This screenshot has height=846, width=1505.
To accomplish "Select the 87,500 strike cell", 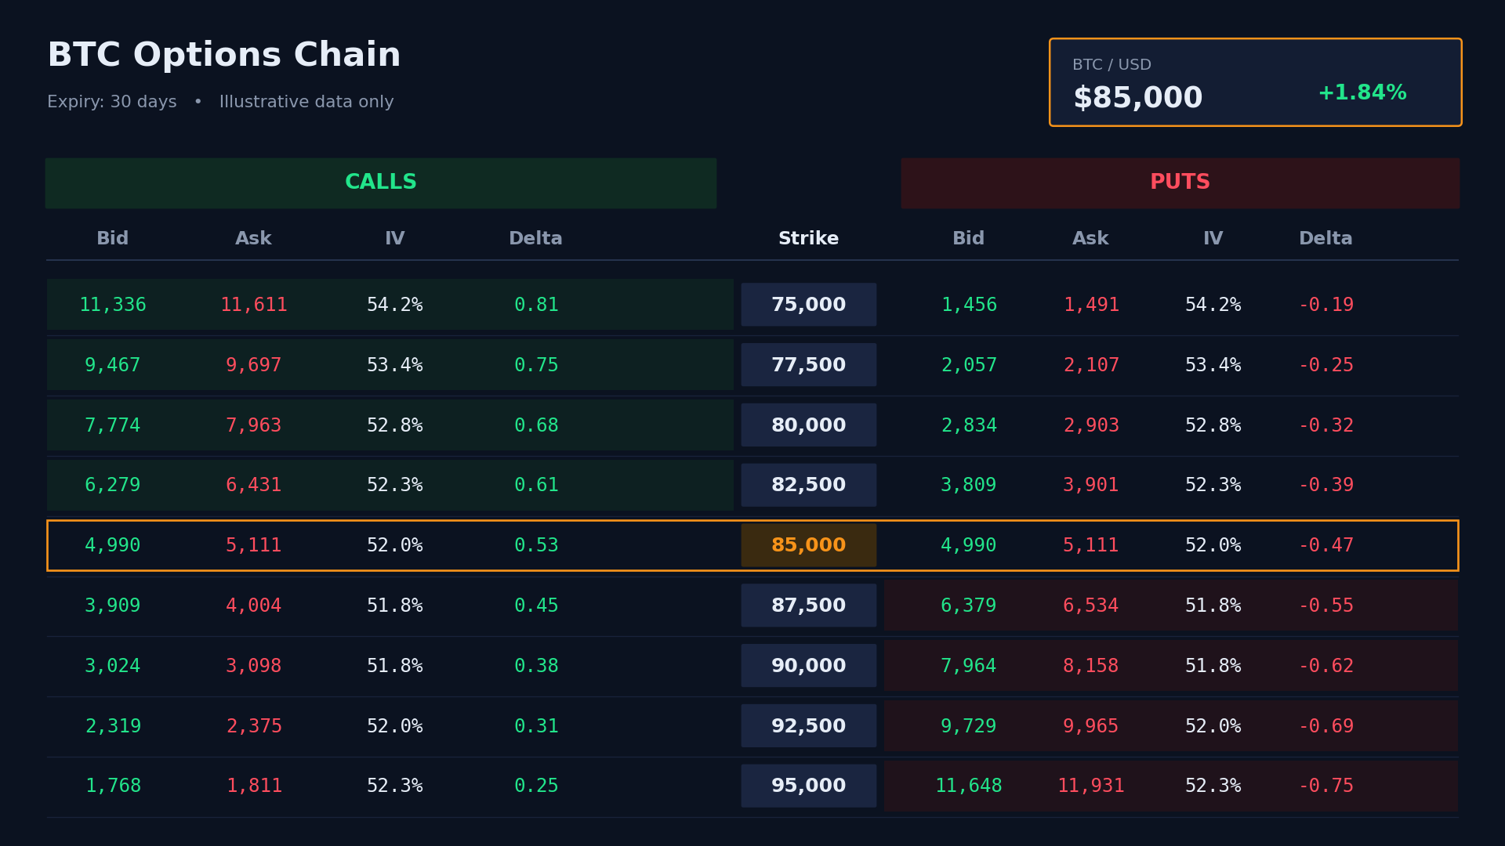I will 809,606.
